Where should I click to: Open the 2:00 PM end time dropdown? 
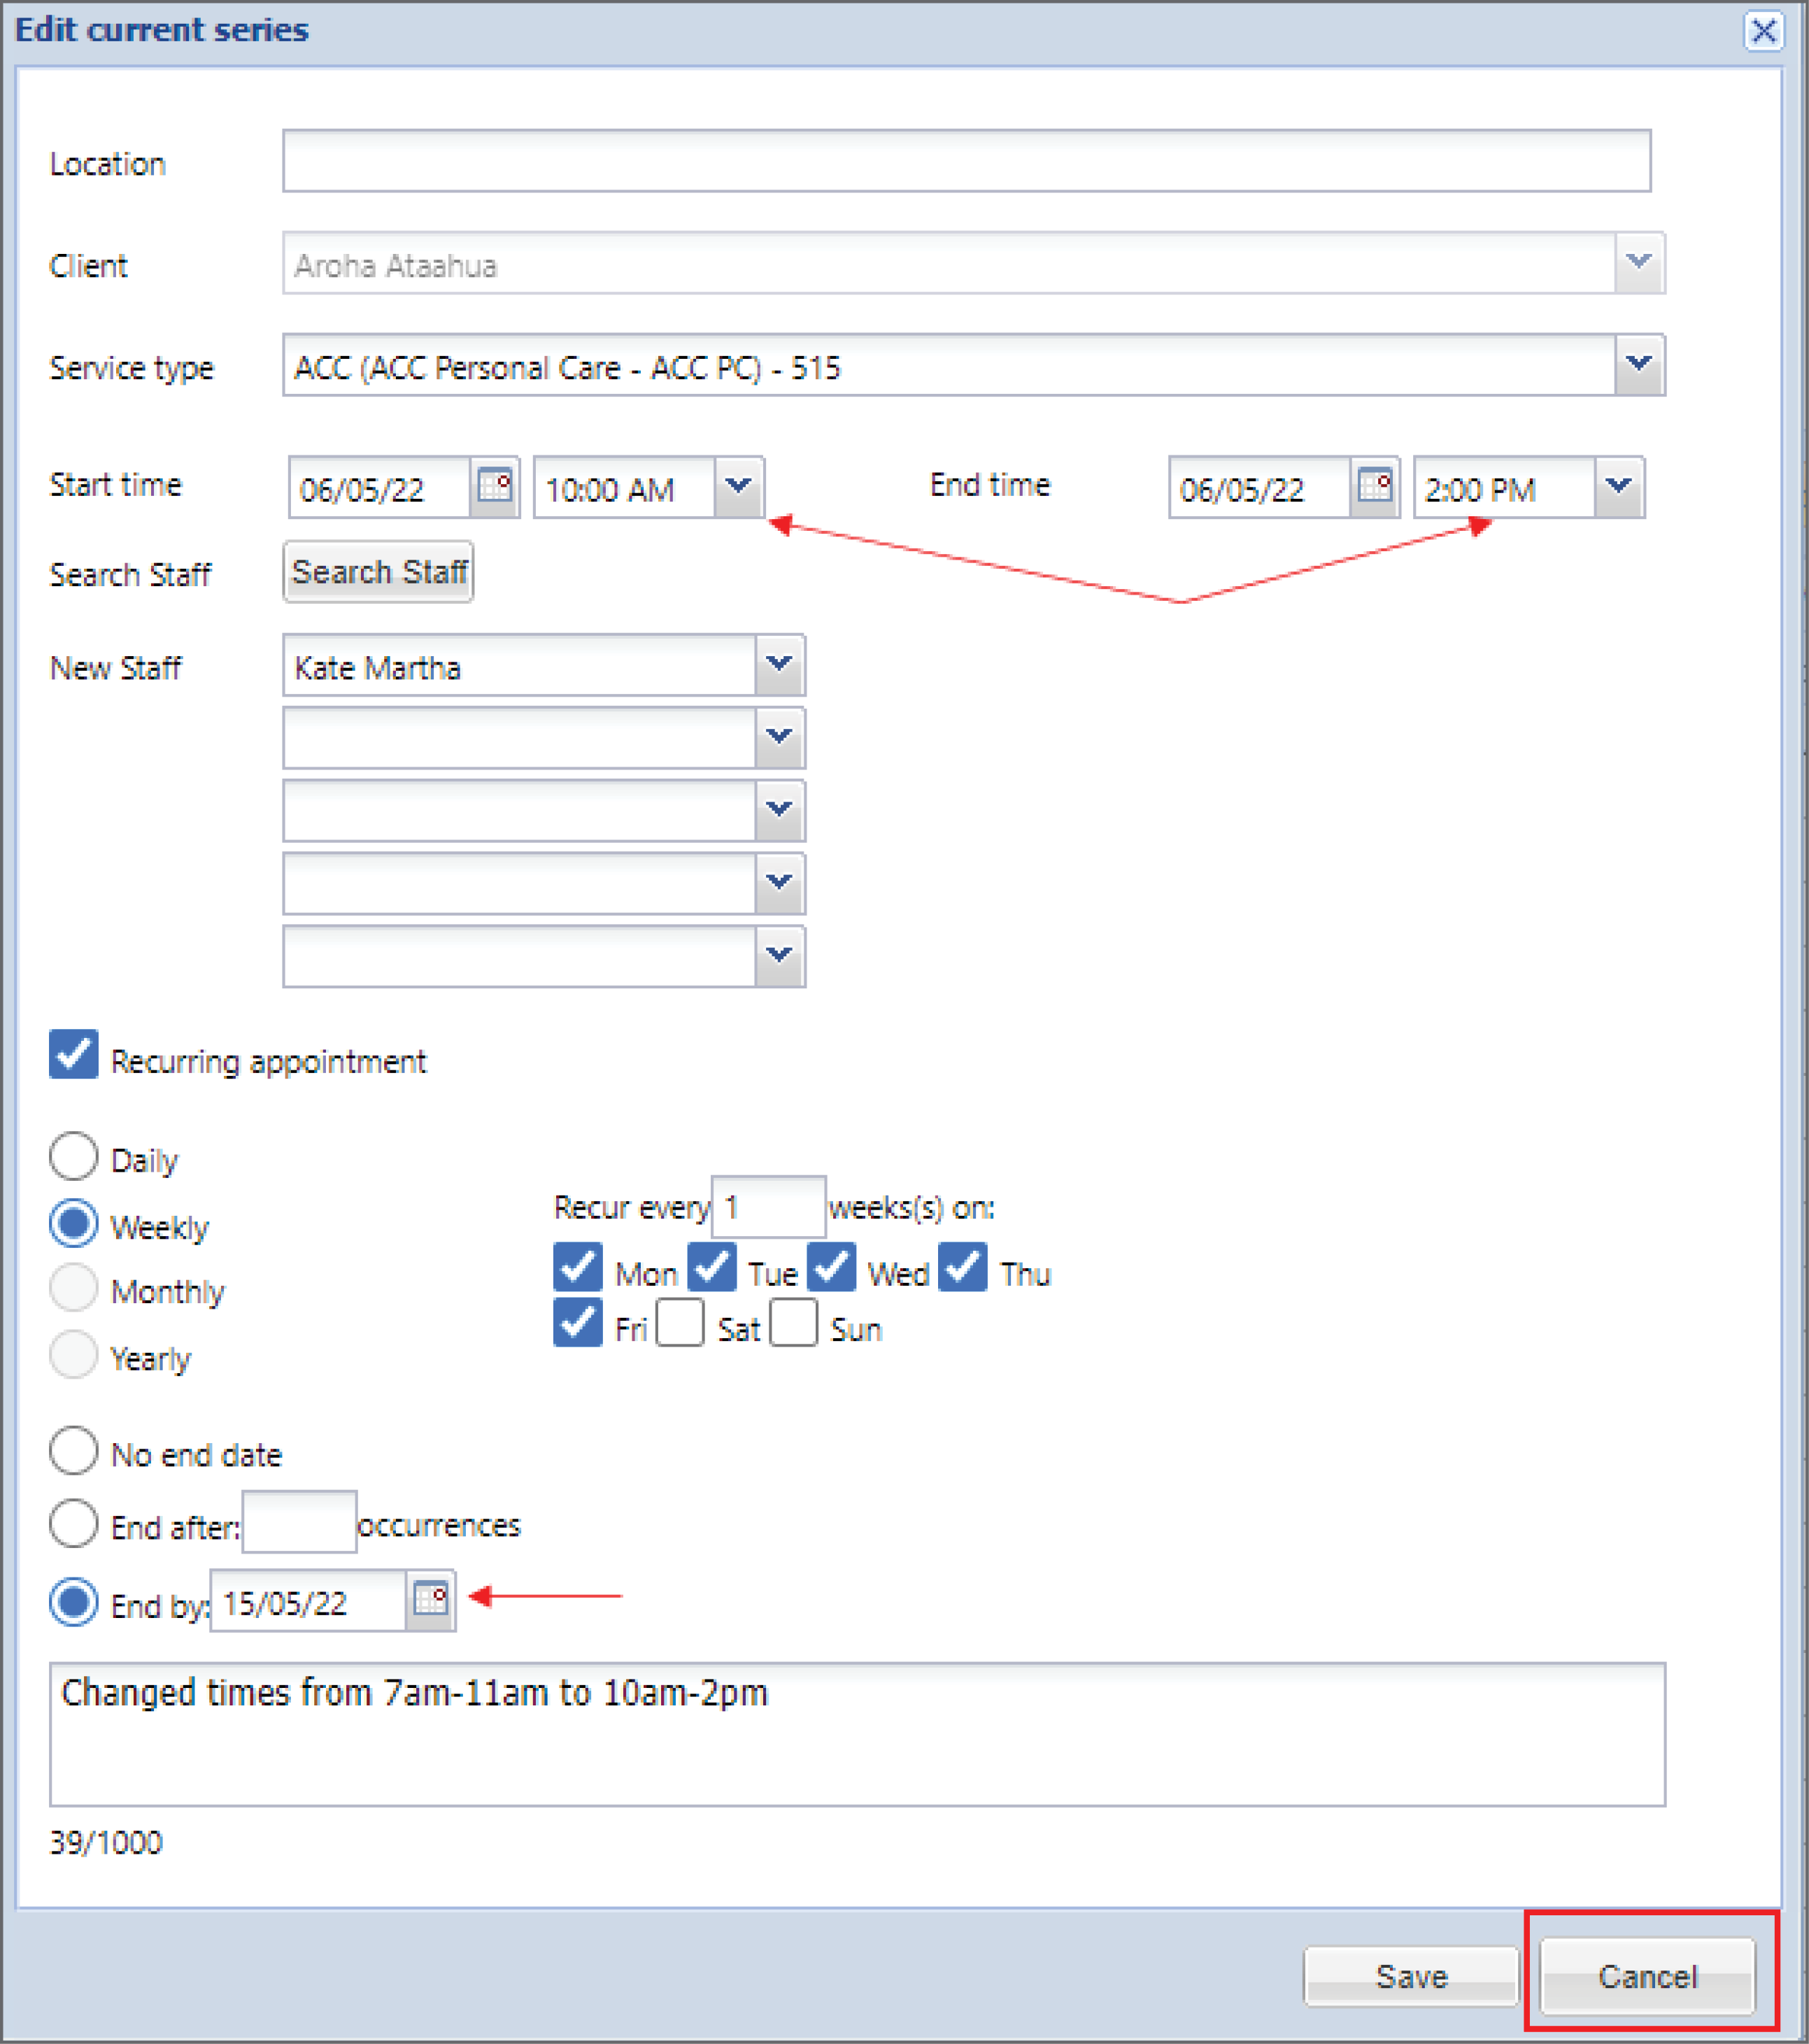pyautogui.click(x=1619, y=487)
